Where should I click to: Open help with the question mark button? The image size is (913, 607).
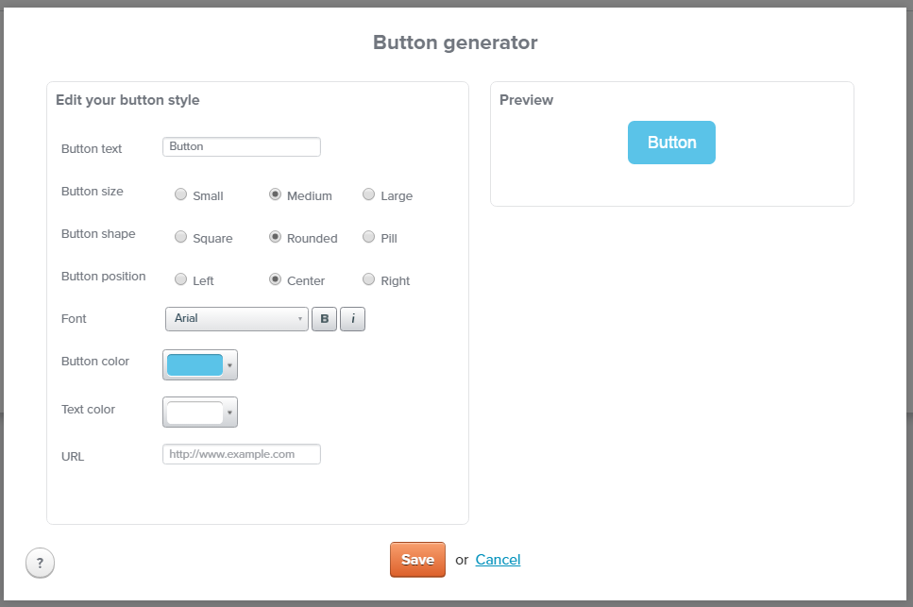tap(40, 564)
